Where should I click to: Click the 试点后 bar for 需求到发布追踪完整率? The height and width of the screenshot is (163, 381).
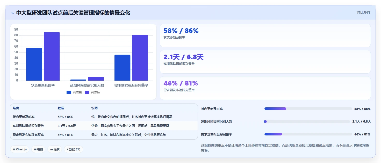tap(140, 58)
